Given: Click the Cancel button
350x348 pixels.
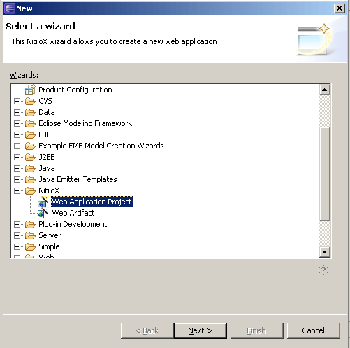Looking at the screenshot, I should (313, 330).
